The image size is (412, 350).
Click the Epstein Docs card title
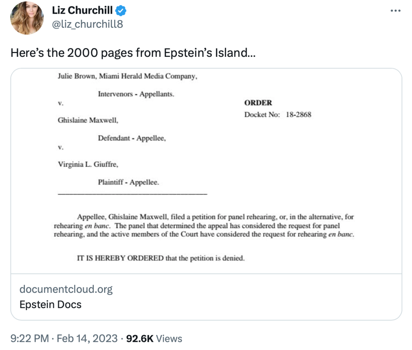tap(50, 304)
